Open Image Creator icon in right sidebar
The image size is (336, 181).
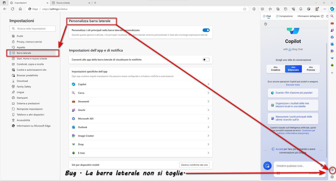pos(332,51)
